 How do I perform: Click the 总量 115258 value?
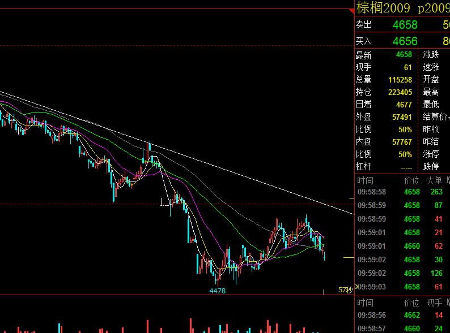(x=400, y=80)
